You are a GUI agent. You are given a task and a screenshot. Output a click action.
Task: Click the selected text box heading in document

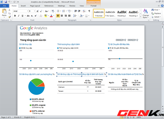click(x=82, y=74)
